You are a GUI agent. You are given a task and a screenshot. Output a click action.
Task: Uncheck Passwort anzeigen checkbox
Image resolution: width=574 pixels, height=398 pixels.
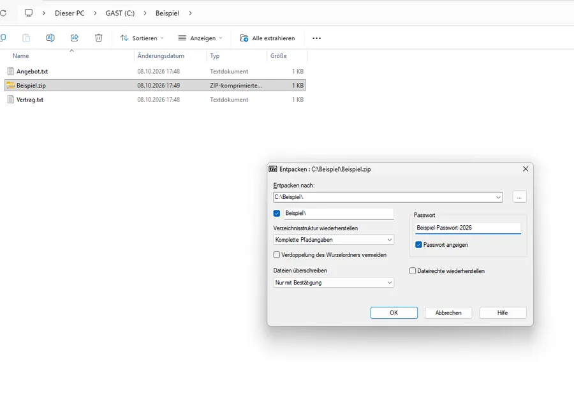point(419,244)
